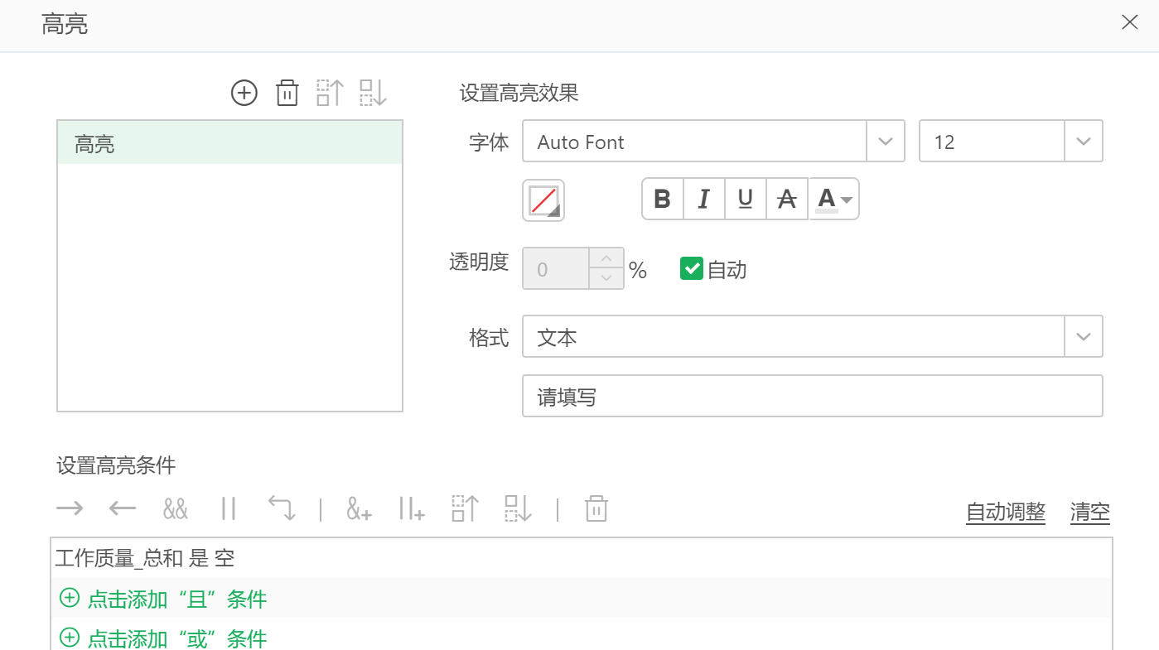Select the 高亮 item in rule list
The height and width of the screenshot is (650, 1159).
point(229,144)
